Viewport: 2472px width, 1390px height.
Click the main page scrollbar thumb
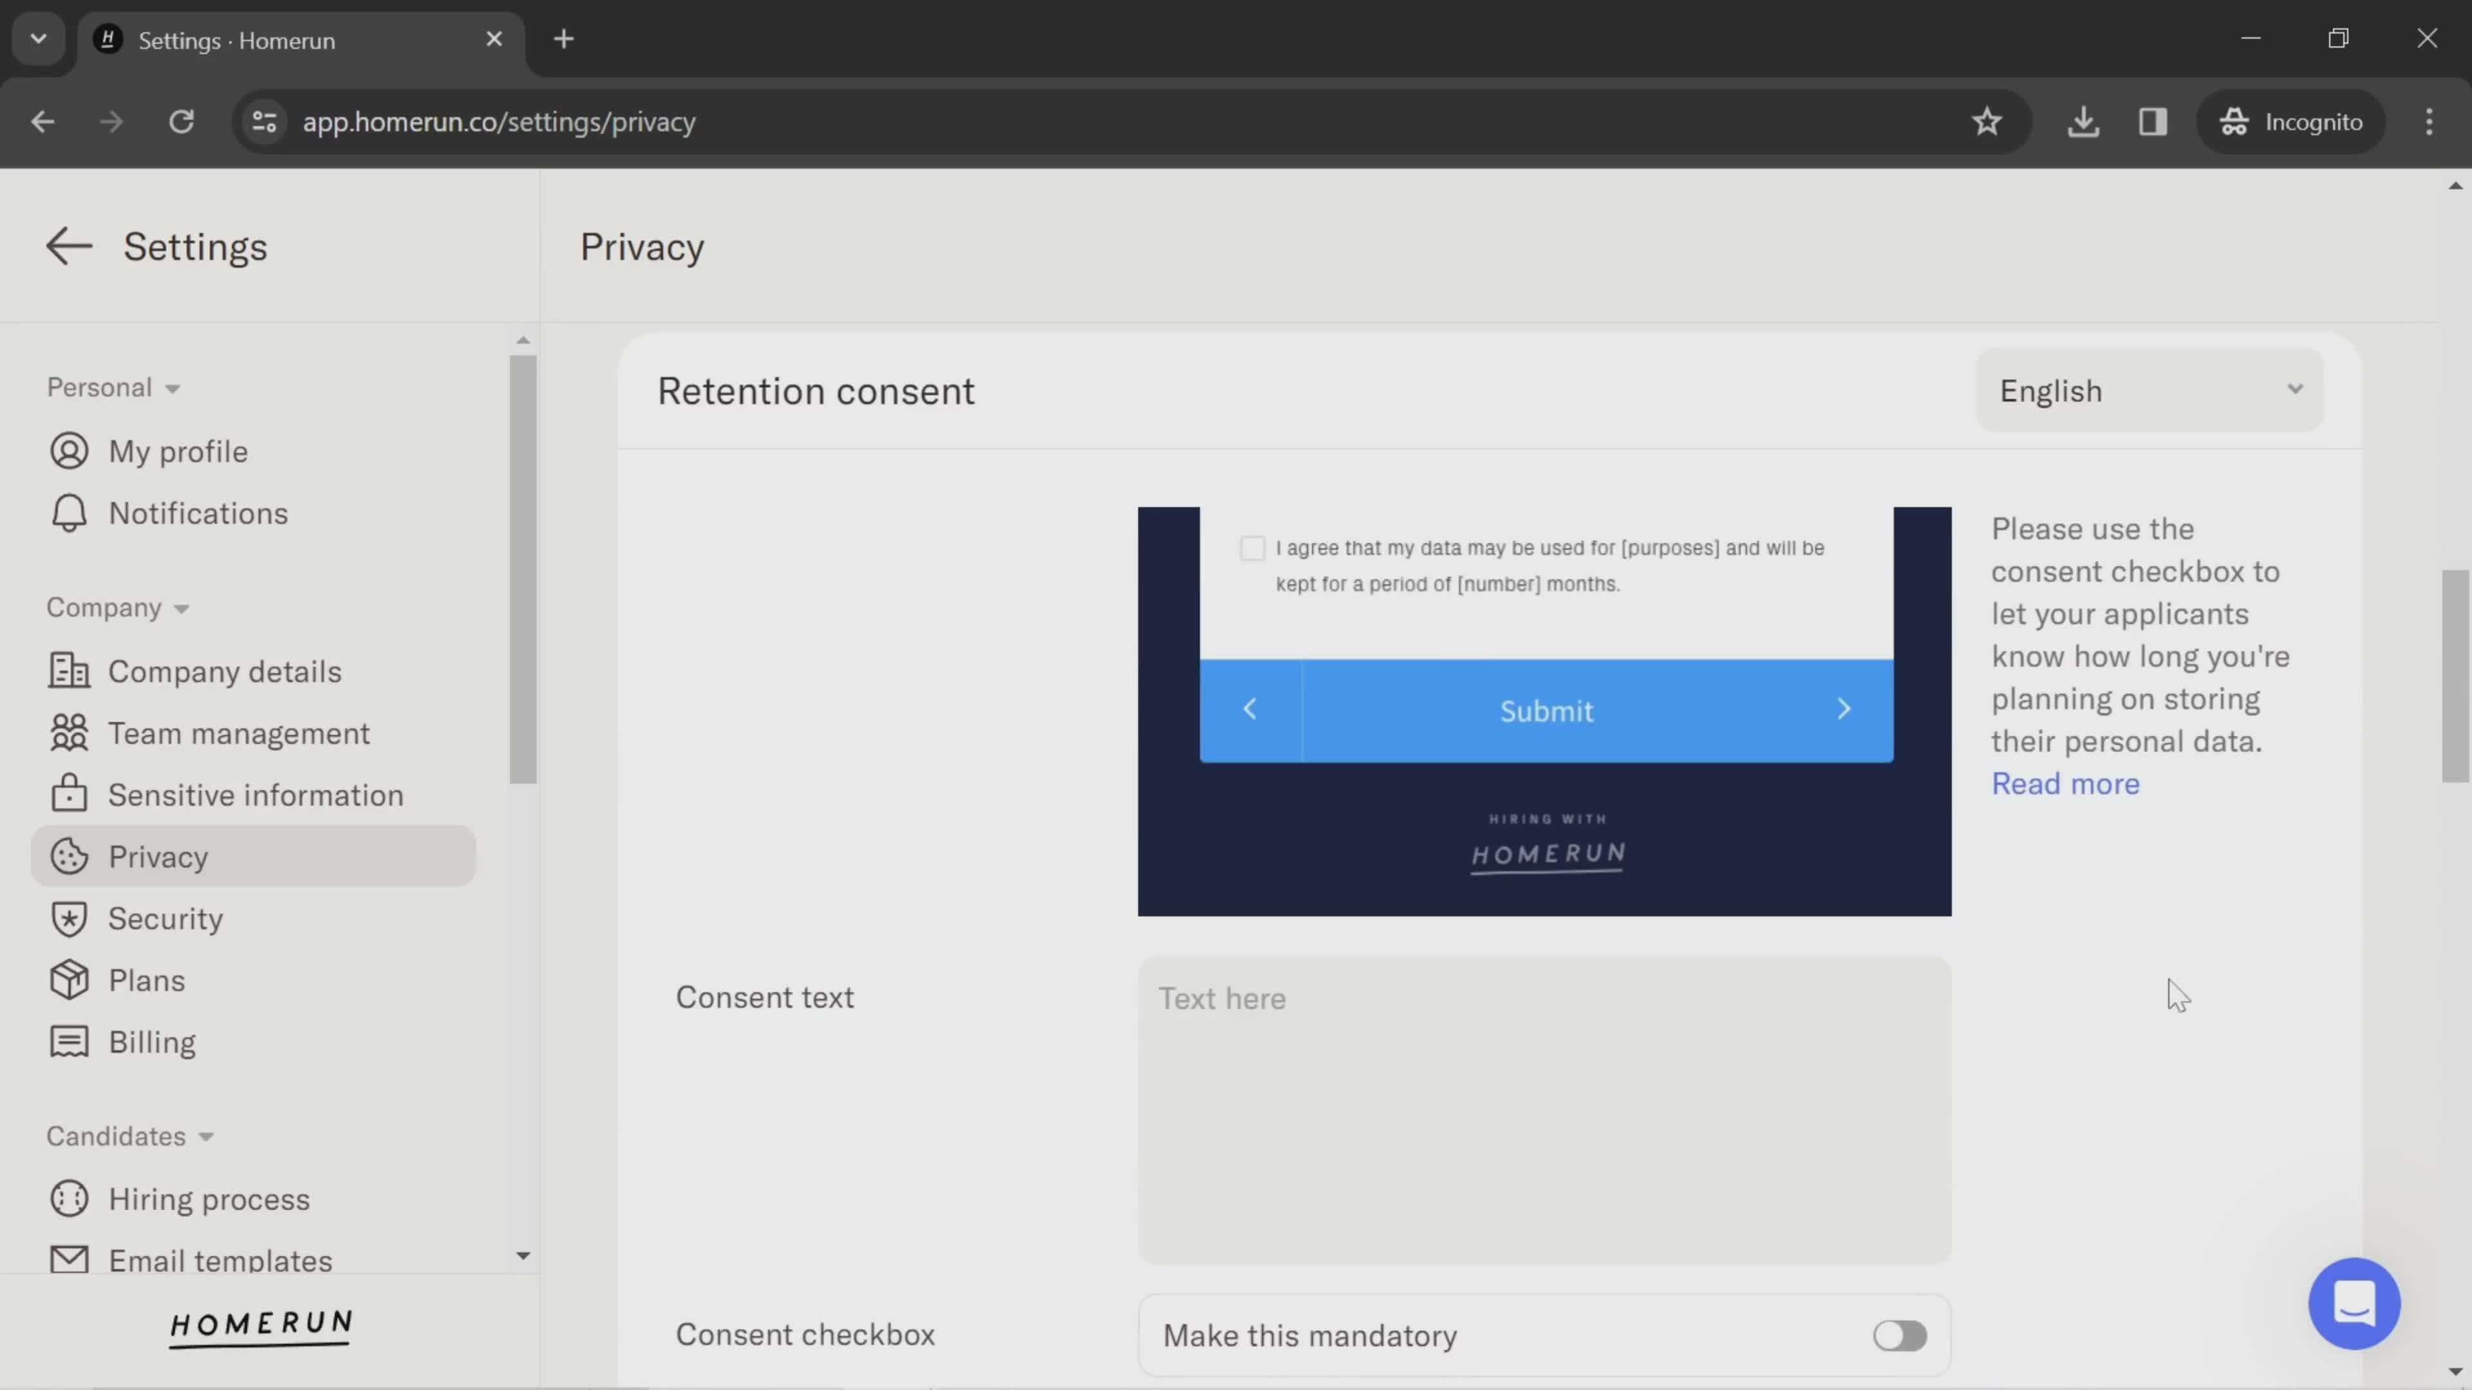point(2455,676)
